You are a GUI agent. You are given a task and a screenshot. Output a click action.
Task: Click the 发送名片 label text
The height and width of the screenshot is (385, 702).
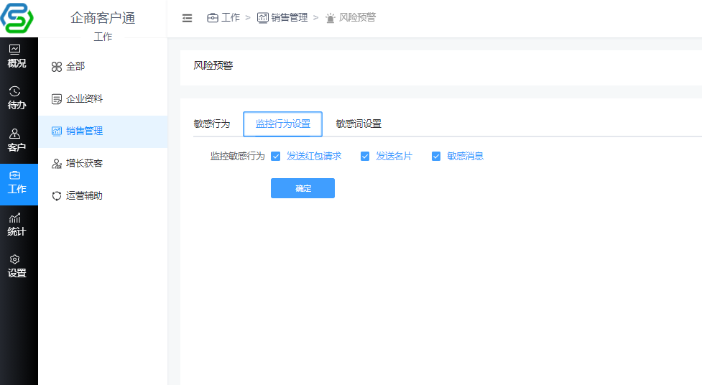(x=394, y=157)
